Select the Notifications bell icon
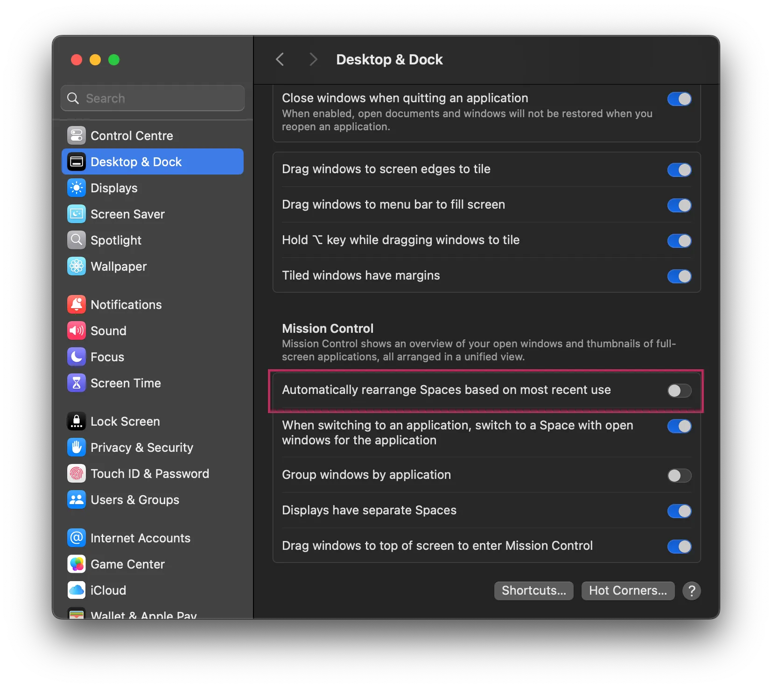Image resolution: width=772 pixels, height=688 pixels. [77, 304]
